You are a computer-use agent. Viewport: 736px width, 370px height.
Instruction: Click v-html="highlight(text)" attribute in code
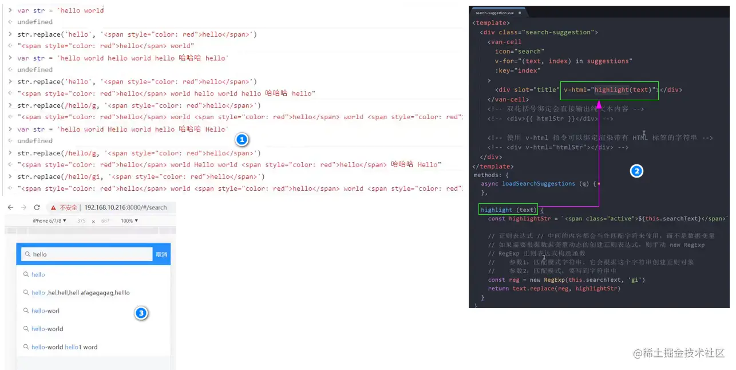tap(610, 90)
